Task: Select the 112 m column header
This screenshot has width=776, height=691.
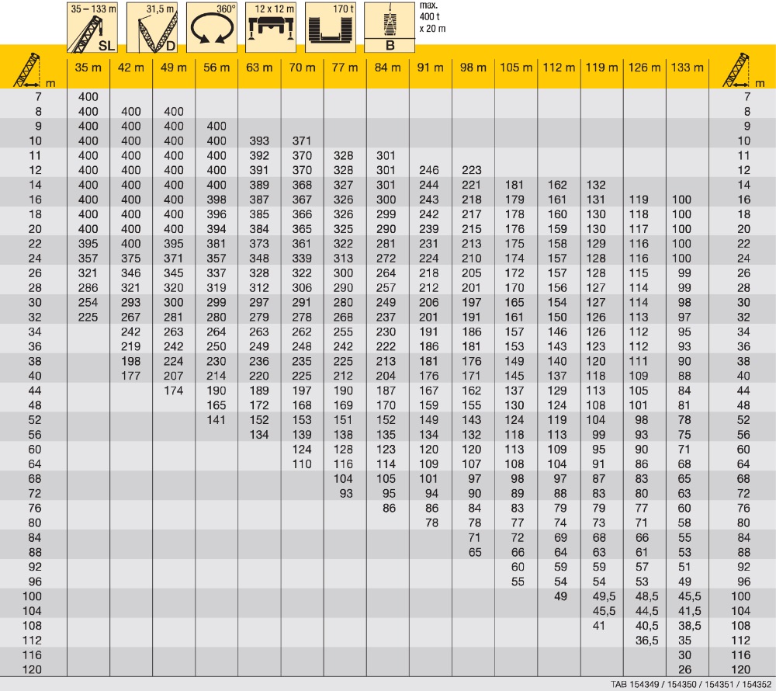Action: point(559,68)
